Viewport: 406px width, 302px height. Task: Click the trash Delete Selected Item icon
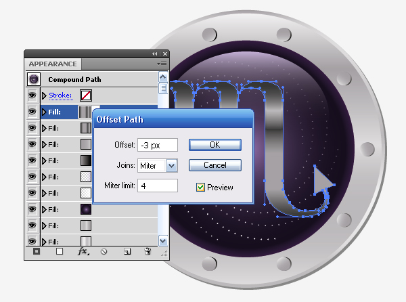point(148,251)
